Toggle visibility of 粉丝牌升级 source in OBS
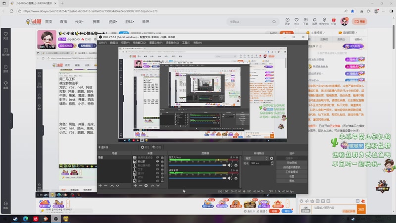The height and width of the screenshot is (223, 396). 157,166
